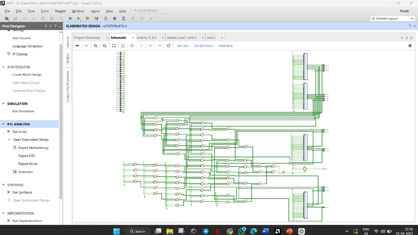The image size is (418, 235).
Task: Click the Sigma report icon in main toolbar
Action: 123,19
